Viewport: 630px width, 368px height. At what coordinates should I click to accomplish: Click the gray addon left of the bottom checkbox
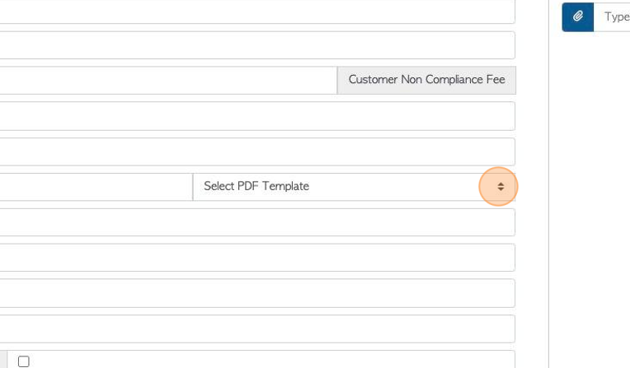click(3, 360)
